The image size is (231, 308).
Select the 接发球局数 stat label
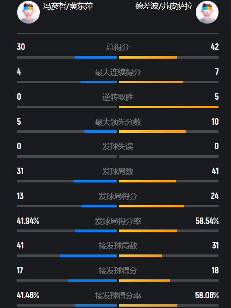click(x=118, y=246)
